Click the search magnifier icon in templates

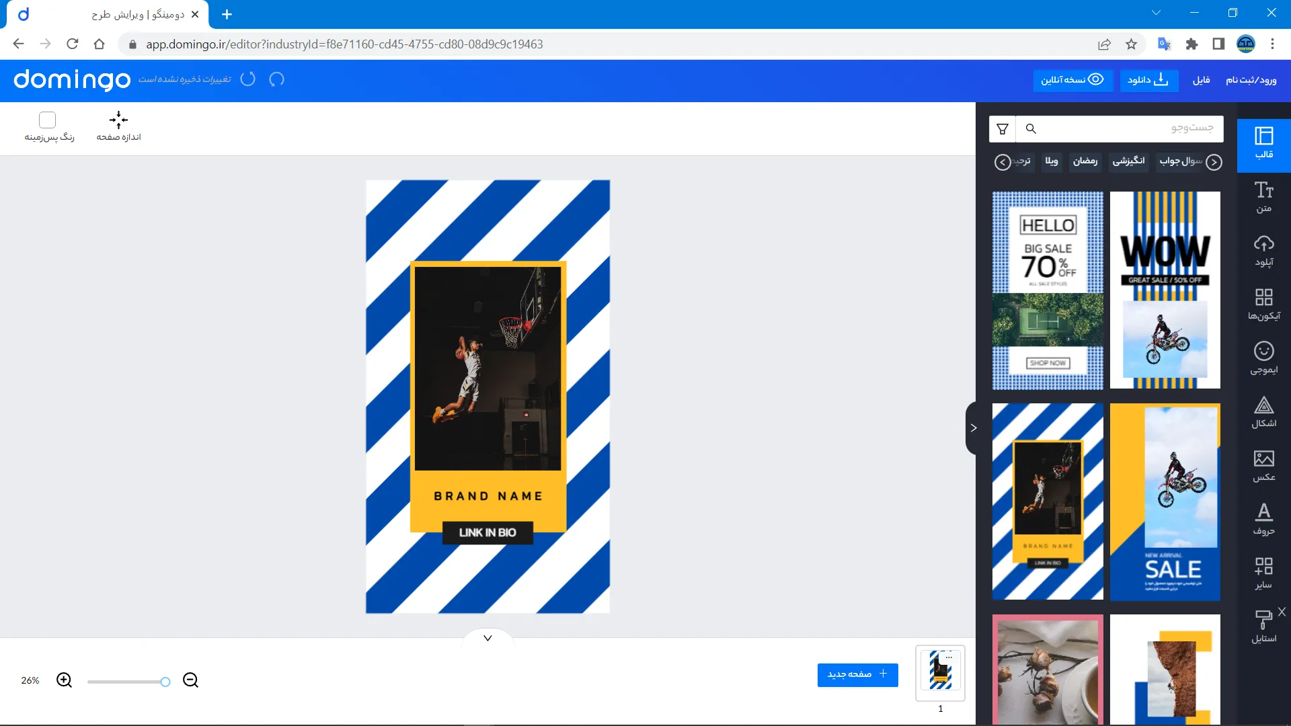point(1031,128)
